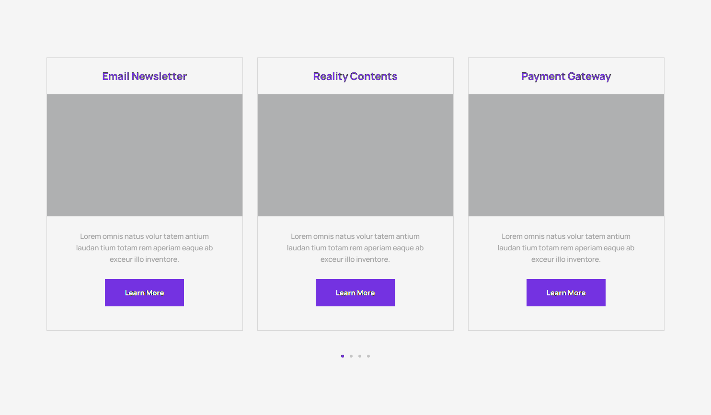Click the Lorem paragraph under Reality Contents

(355, 248)
